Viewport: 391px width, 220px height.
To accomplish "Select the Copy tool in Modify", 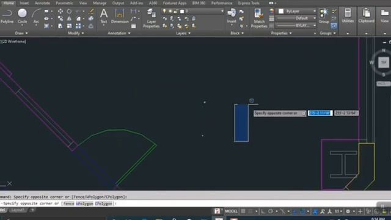I will 60,18.
